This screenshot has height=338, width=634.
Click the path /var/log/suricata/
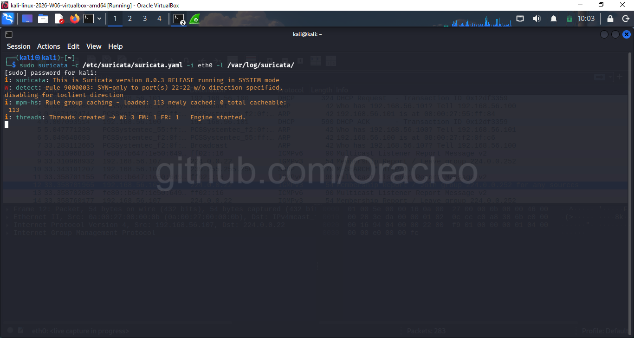click(261, 65)
